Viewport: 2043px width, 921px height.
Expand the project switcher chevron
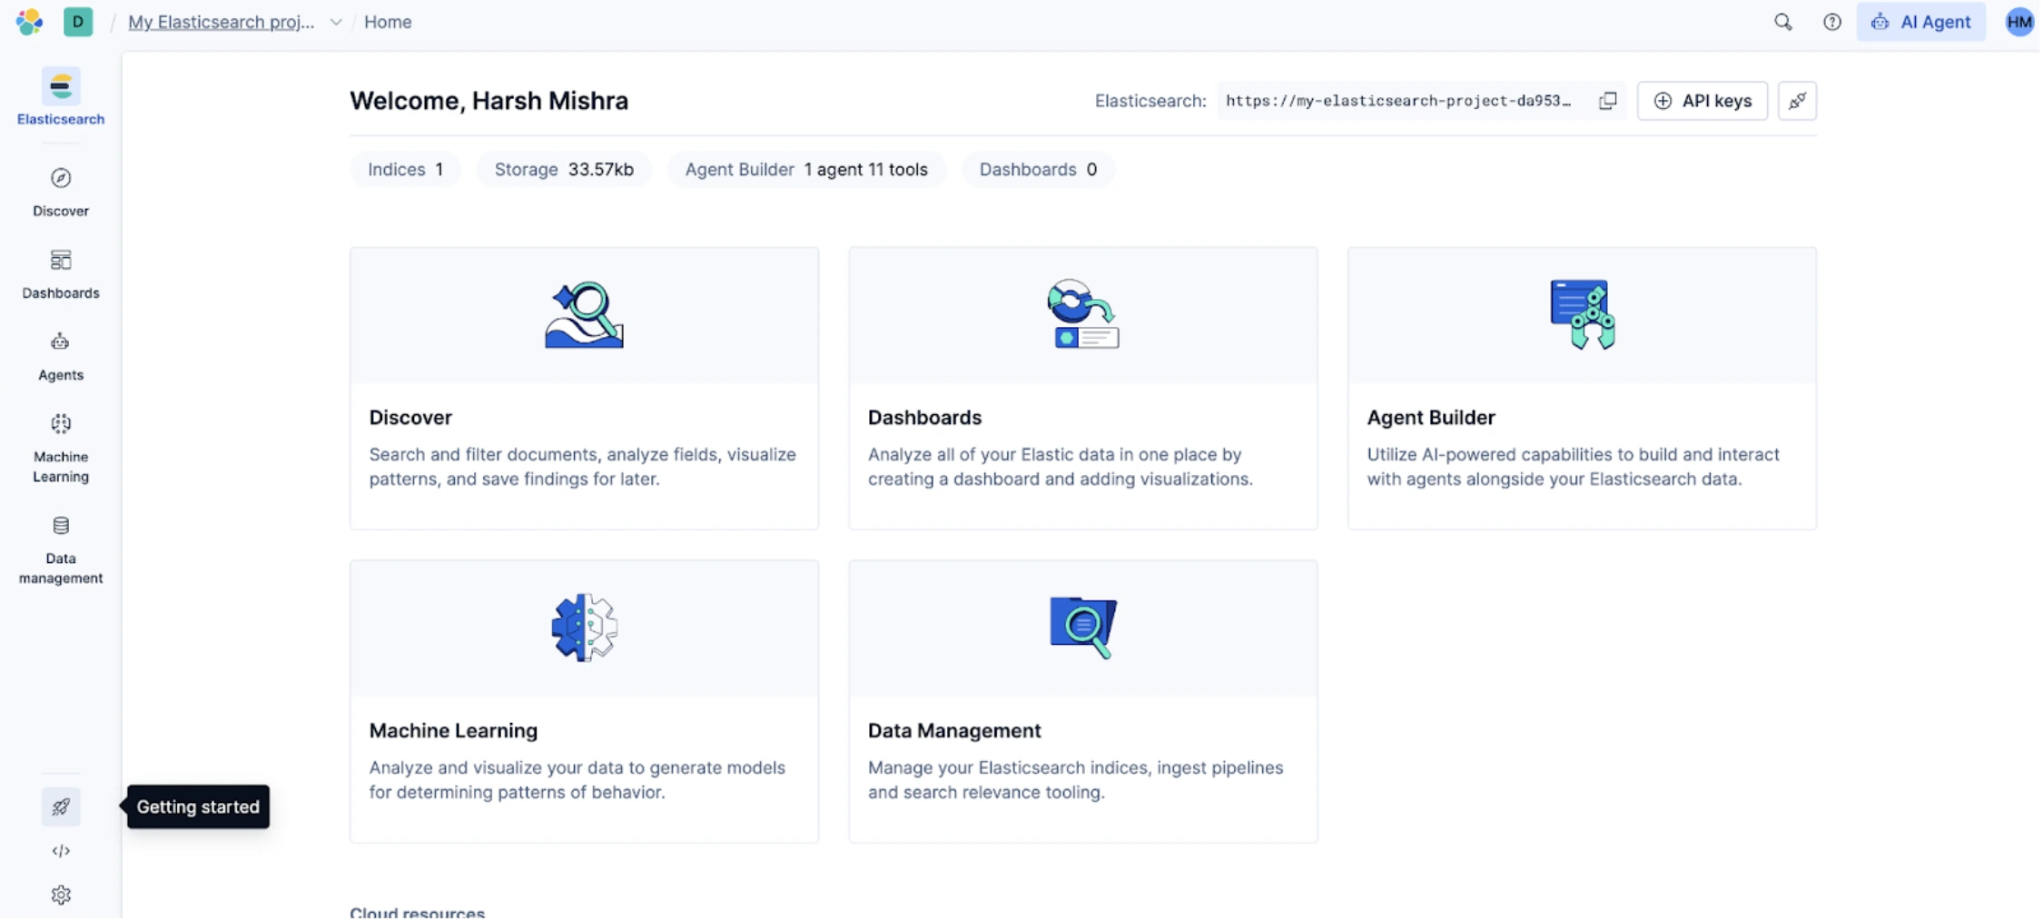(336, 22)
